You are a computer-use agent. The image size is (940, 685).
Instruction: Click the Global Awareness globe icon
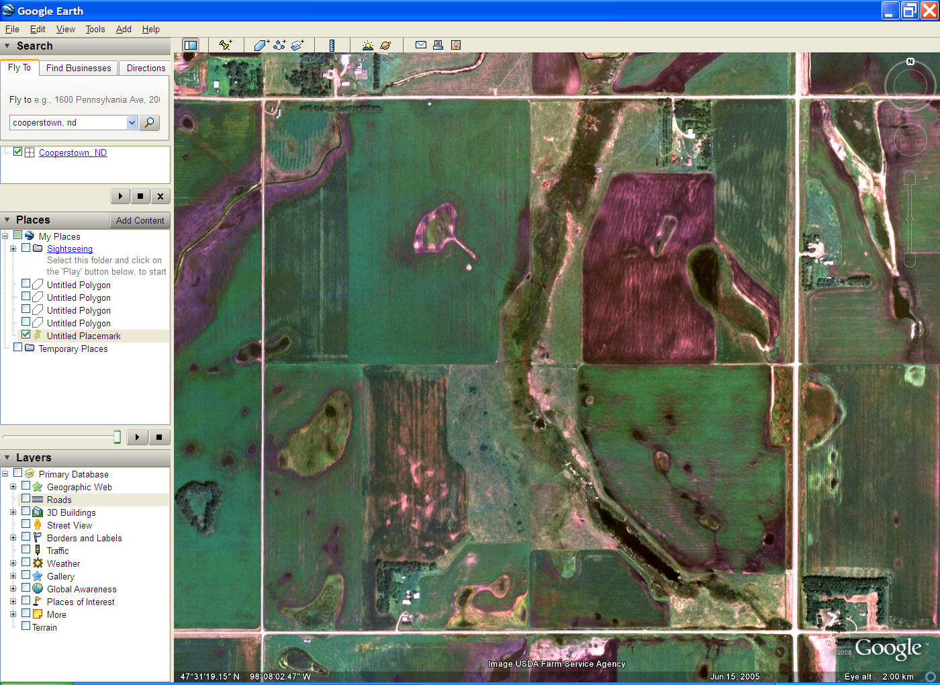tap(38, 588)
